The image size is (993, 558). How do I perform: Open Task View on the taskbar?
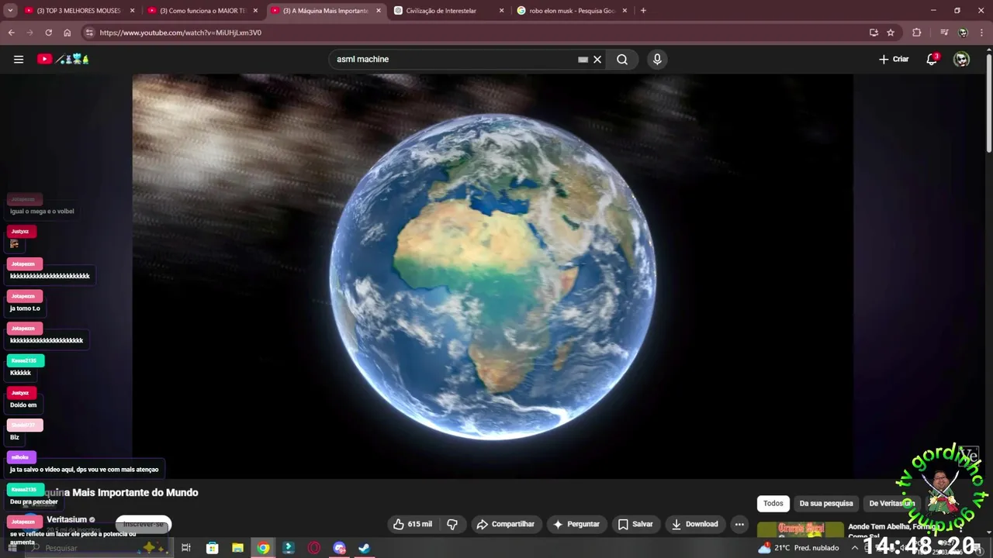186,548
